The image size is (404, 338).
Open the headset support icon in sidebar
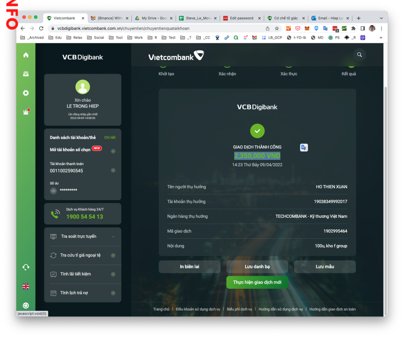tap(26, 267)
